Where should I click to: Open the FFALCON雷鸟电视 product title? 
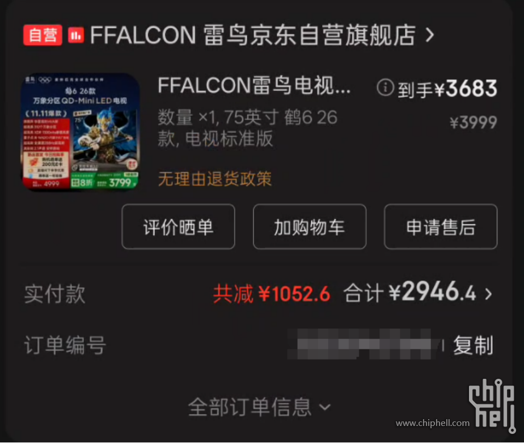[x=254, y=86]
